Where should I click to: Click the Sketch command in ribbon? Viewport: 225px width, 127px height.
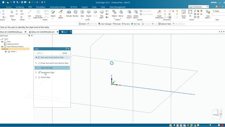[53, 14]
